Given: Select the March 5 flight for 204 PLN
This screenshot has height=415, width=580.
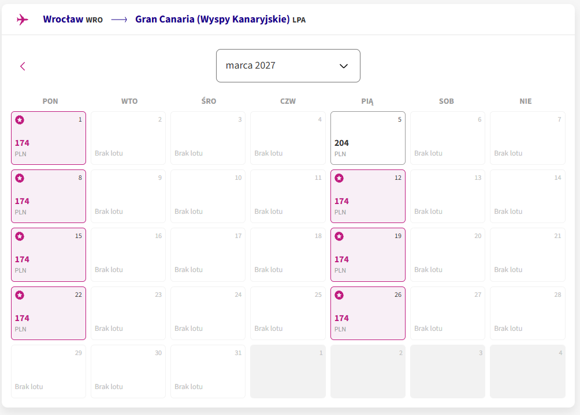Looking at the screenshot, I should (x=367, y=138).
